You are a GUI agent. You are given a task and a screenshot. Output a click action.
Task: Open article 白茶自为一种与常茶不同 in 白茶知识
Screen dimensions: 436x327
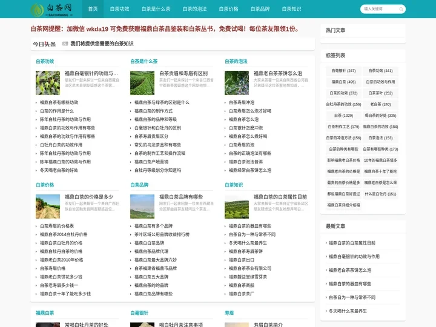point(252,234)
